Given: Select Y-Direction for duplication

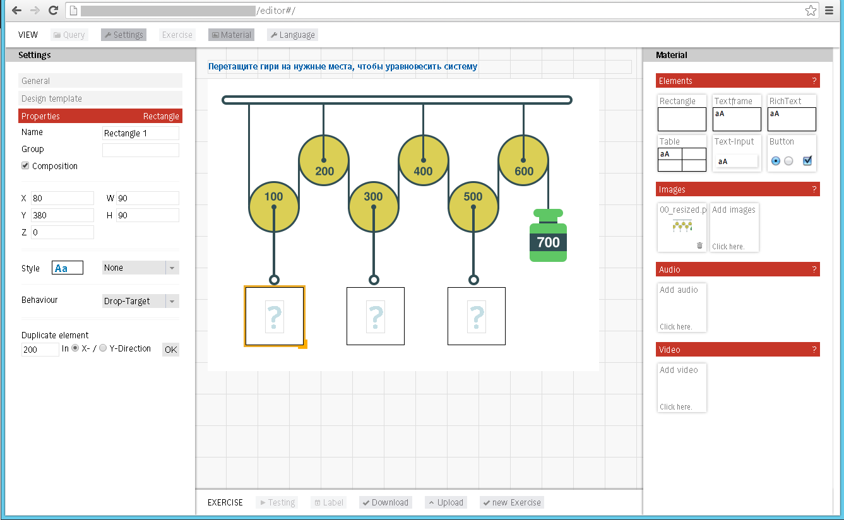Looking at the screenshot, I should pyautogui.click(x=104, y=348).
